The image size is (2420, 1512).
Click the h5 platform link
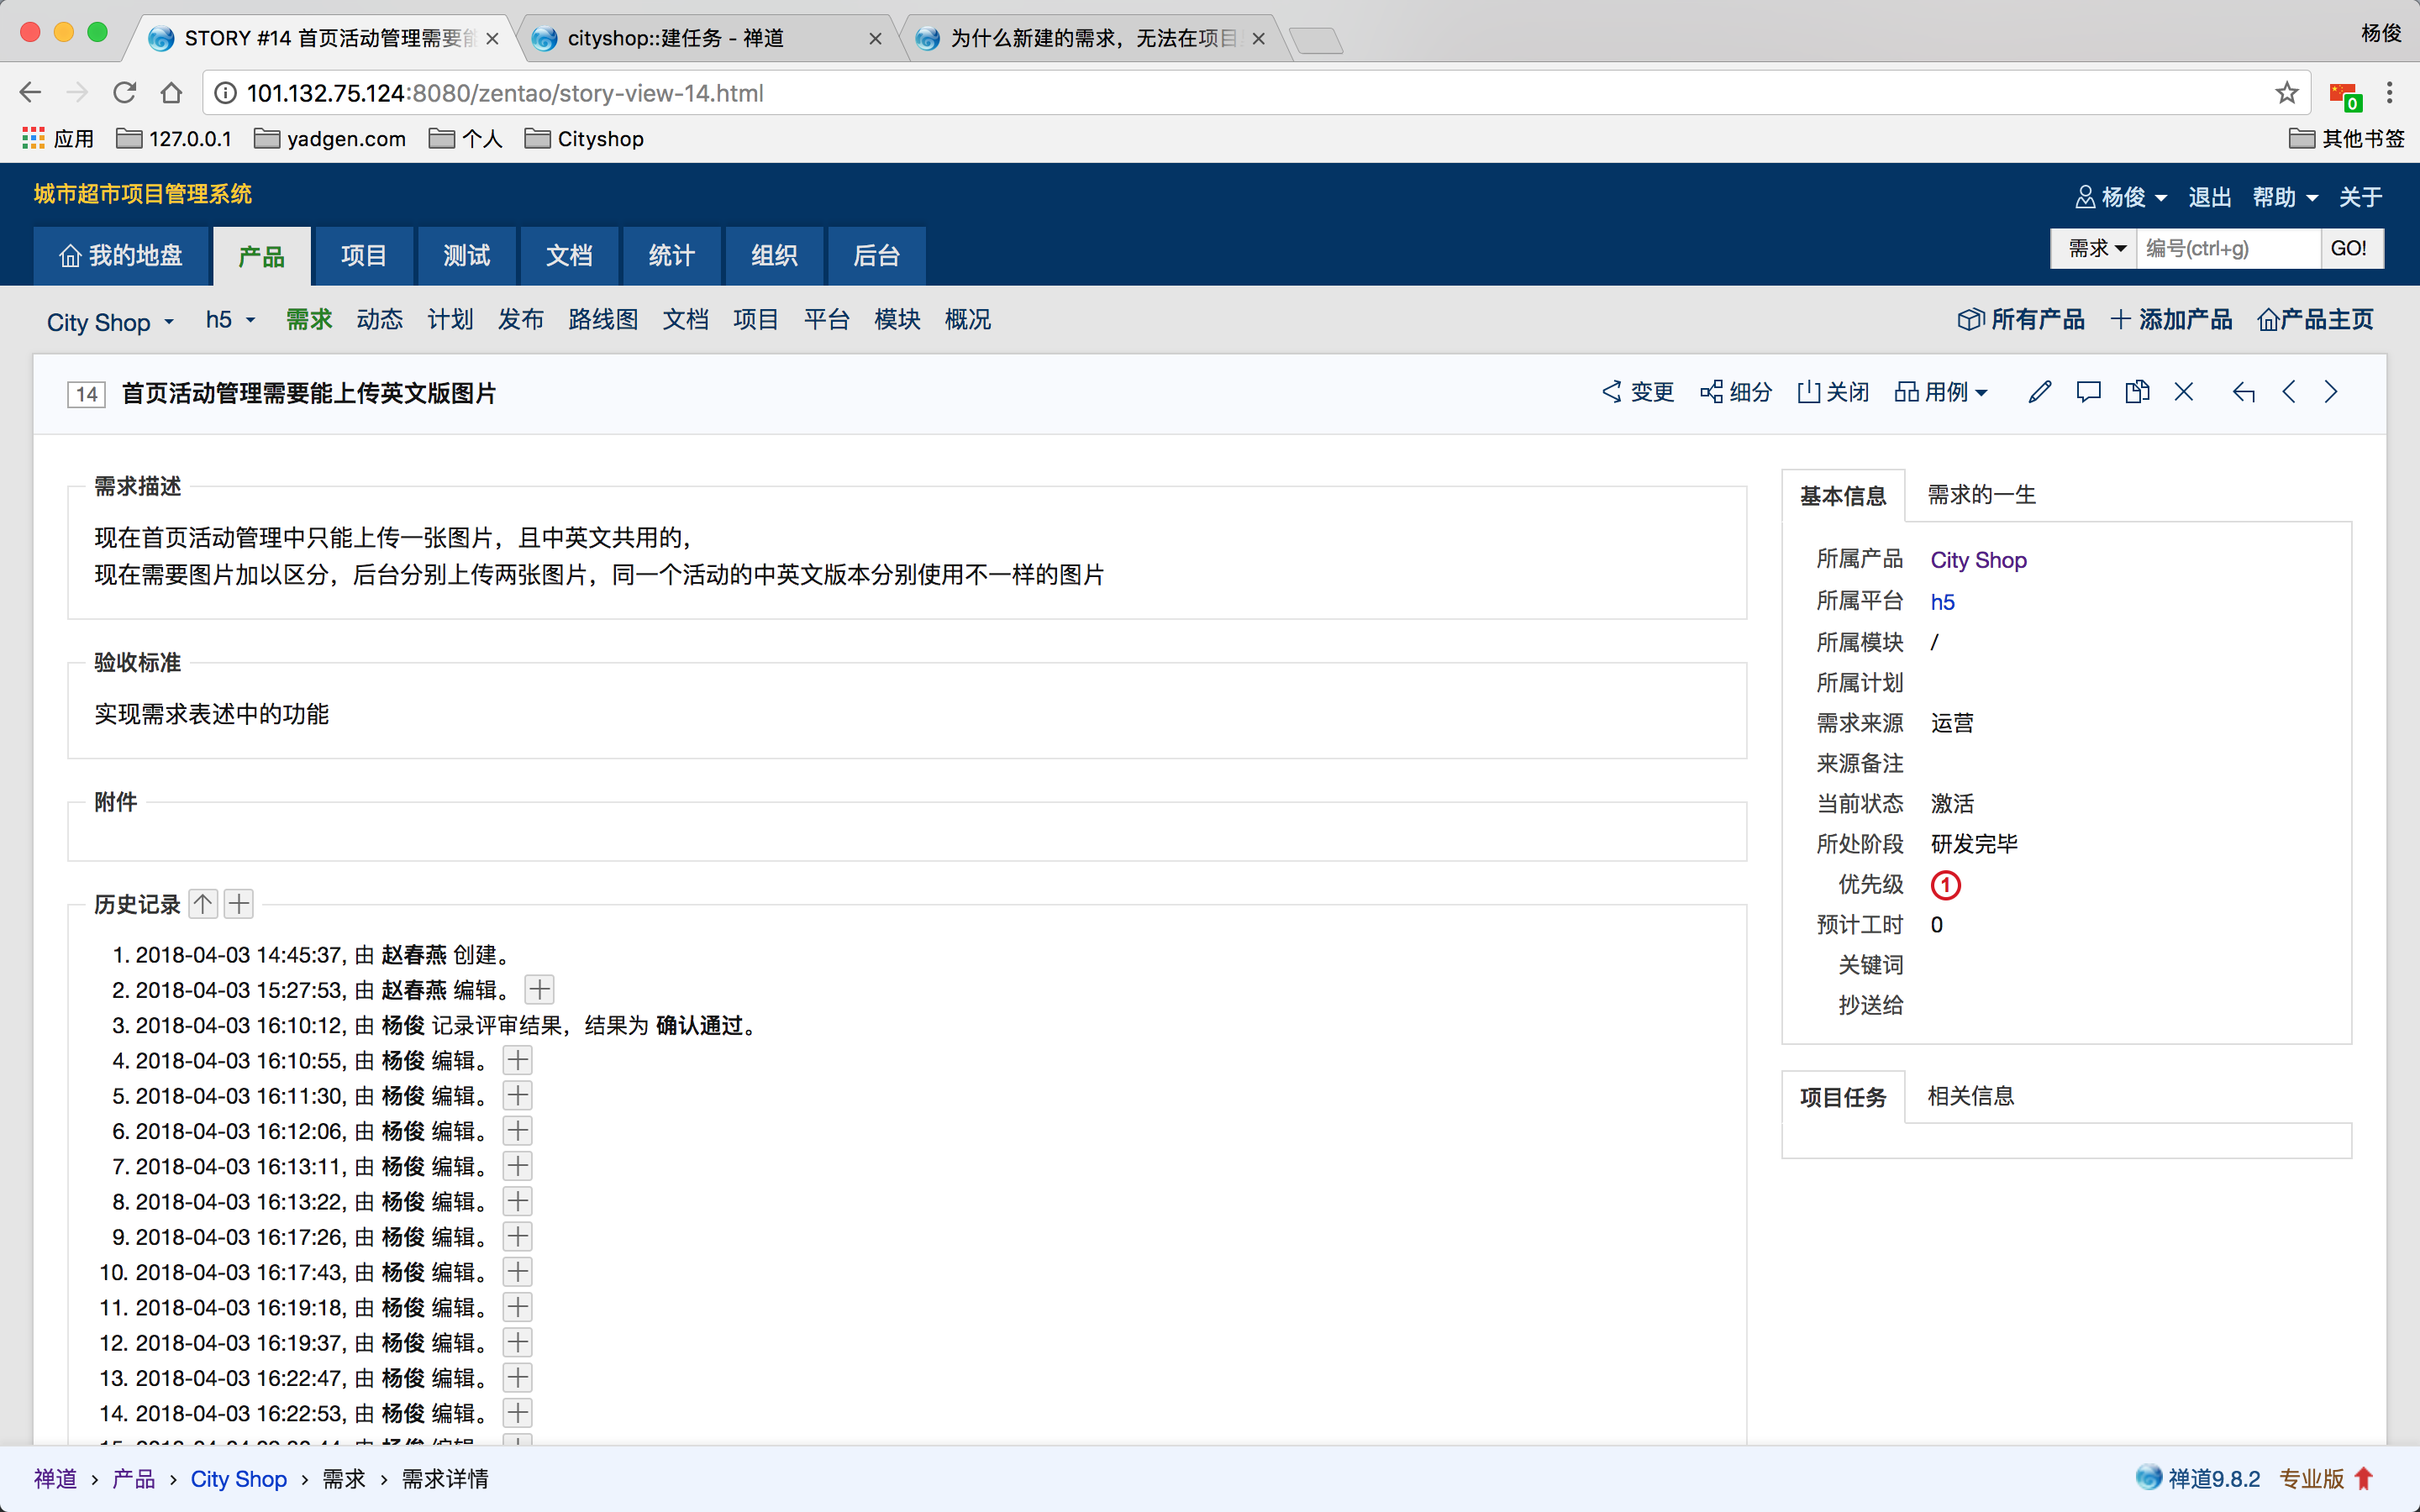1942,602
